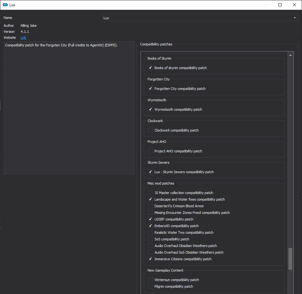
Task: Click inside the description text box
Action: coord(69,108)
